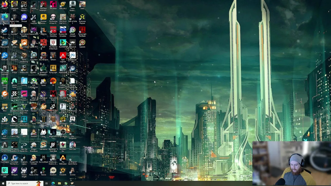Open File Explorer from the taskbar
The width and height of the screenshot is (331, 186).
point(59,183)
